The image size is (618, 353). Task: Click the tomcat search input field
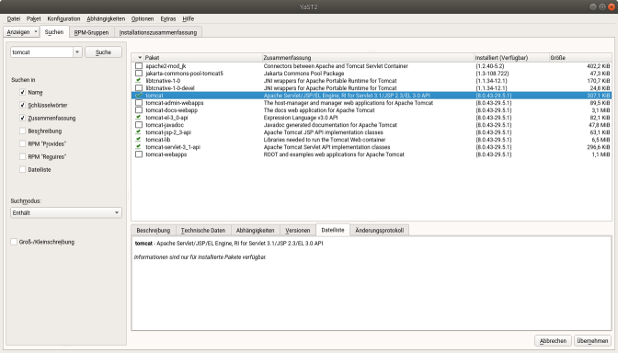point(41,52)
